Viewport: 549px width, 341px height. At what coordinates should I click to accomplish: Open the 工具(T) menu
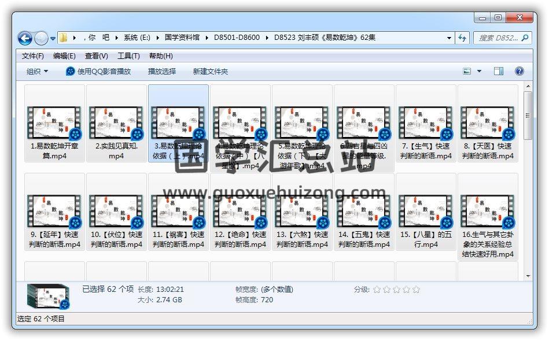click(128, 56)
